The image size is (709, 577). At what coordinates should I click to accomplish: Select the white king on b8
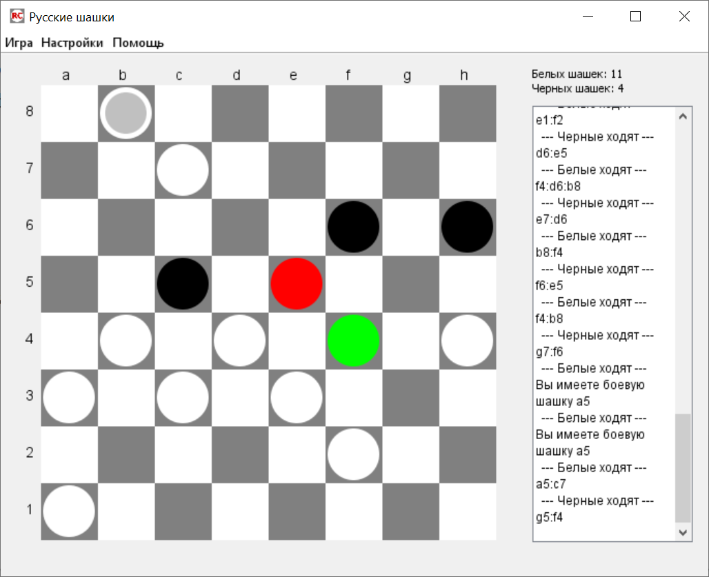(x=126, y=113)
